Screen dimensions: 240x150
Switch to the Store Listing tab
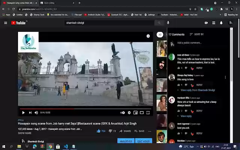[57, 3]
